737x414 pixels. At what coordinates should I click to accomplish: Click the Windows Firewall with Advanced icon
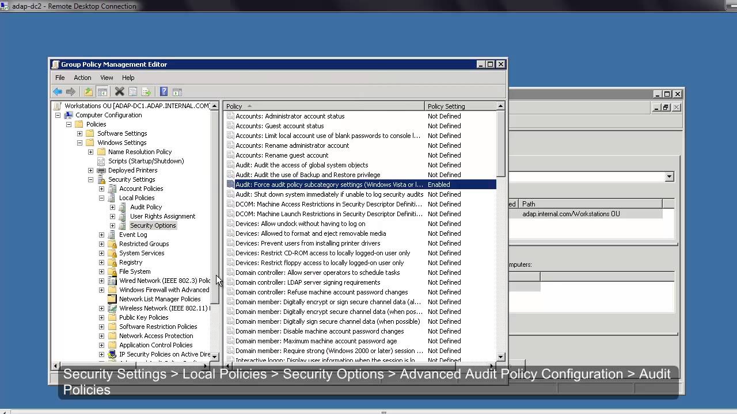[112, 290]
